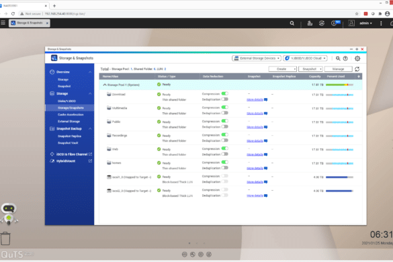Switch to the Storage & Snapshots desktop tab
The image size is (393, 262).
click(x=30, y=23)
